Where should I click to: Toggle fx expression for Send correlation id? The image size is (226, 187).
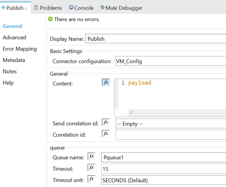coord(106,122)
